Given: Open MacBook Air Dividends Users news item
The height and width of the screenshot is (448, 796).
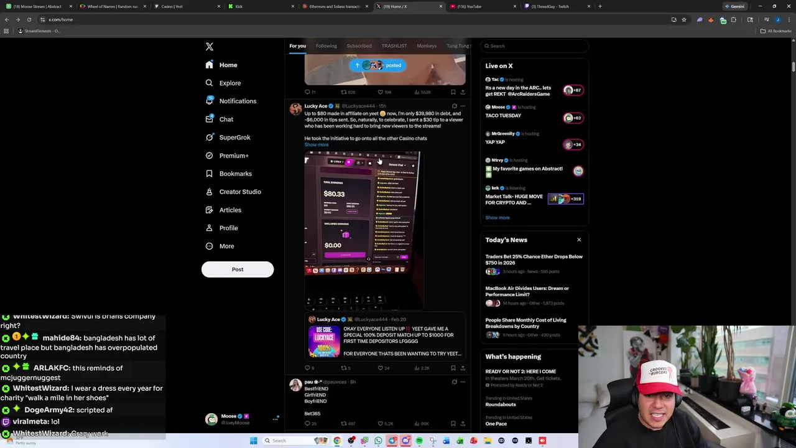Looking at the screenshot, I should click(527, 292).
